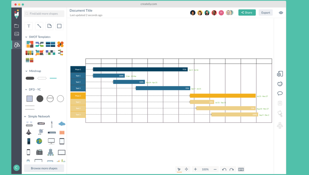Select the Text tool
Screen dimensions: 309x175
click(x=29, y=26)
